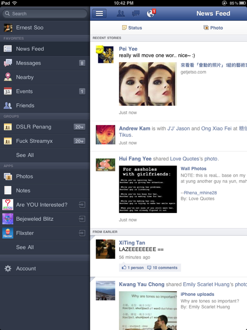The width and height of the screenshot is (247, 330).
Task: Tap the search magnifier icon
Action: [7, 14]
